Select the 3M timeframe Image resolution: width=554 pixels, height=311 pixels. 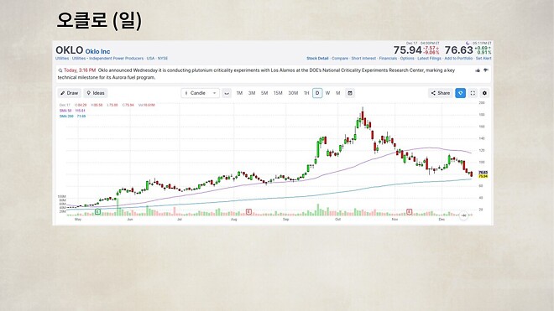point(252,93)
